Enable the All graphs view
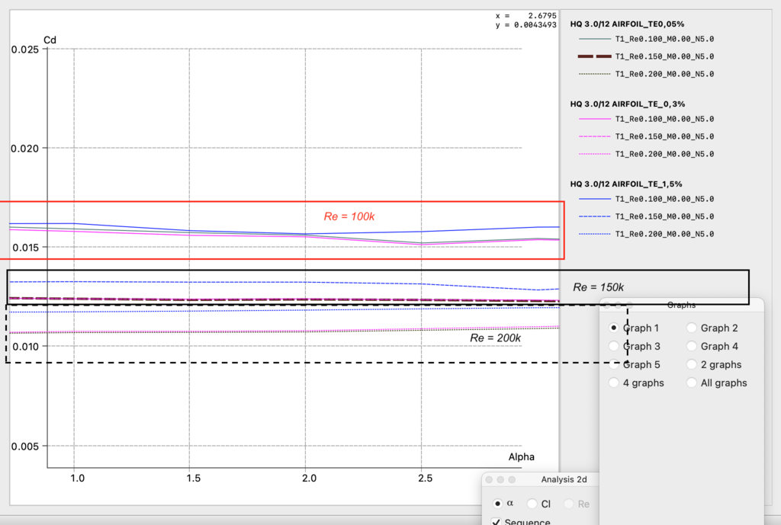Viewport: 781px width, 525px height. (692, 383)
